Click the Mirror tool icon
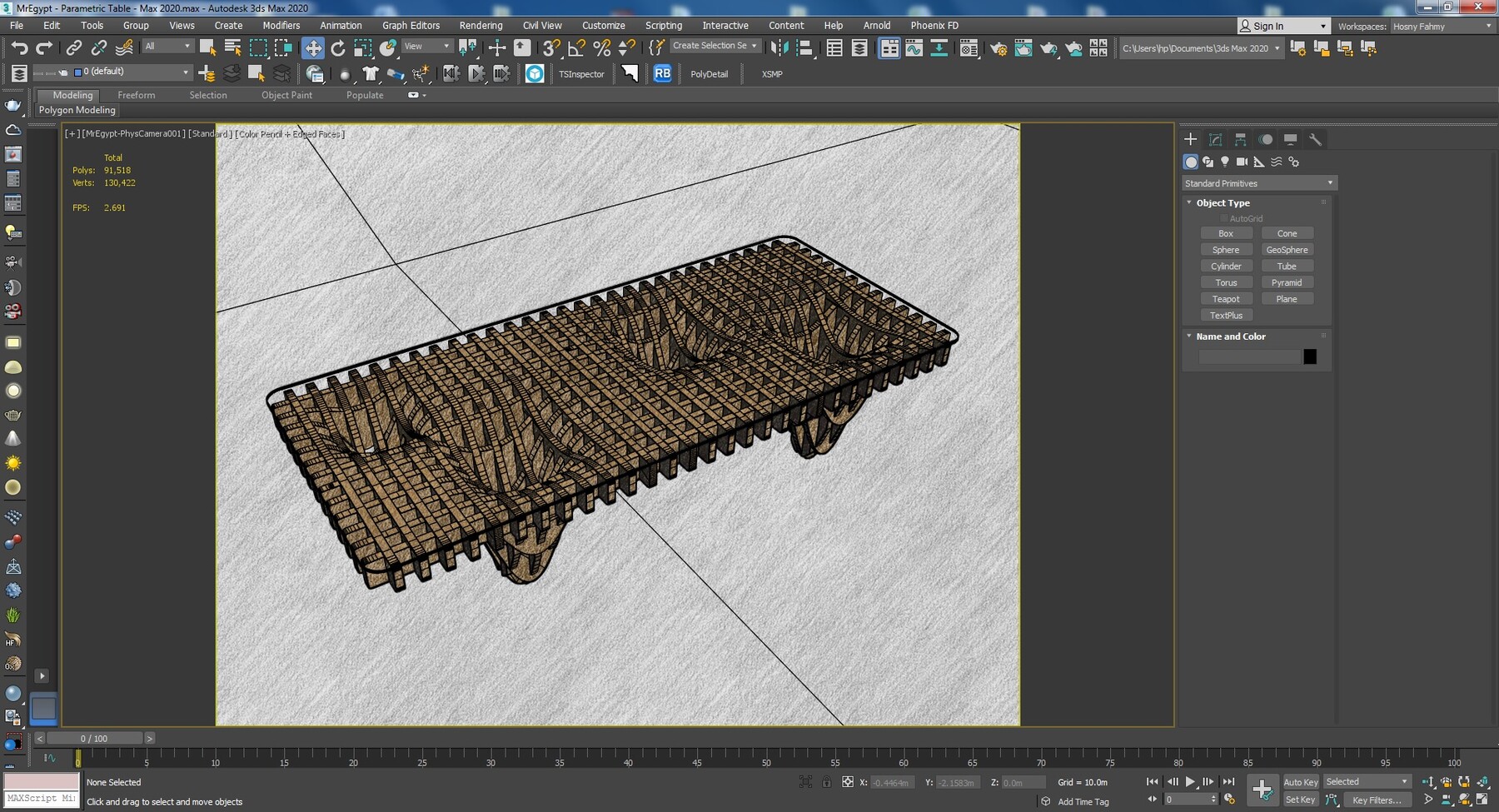The image size is (1499, 812). pyautogui.click(x=780, y=47)
